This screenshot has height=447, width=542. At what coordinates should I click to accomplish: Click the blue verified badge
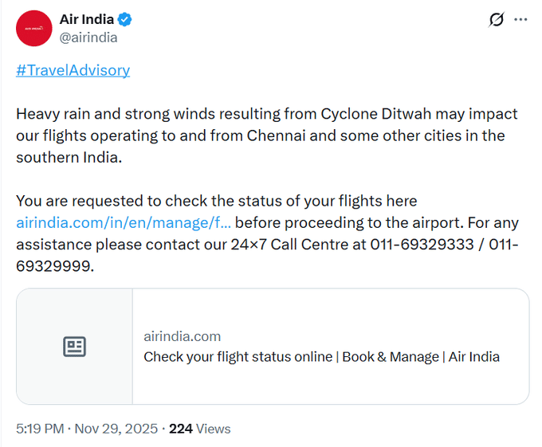click(x=126, y=20)
